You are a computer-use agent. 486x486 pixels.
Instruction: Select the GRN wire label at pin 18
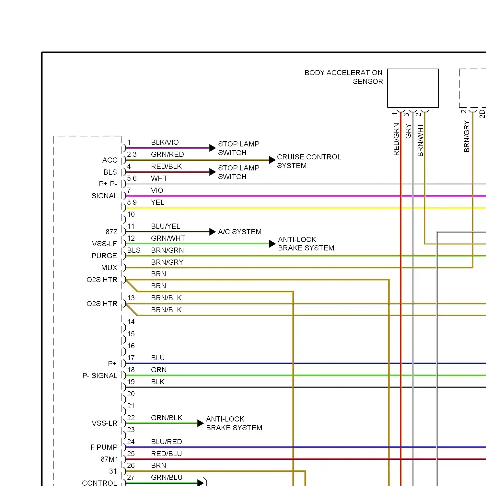coord(159,370)
